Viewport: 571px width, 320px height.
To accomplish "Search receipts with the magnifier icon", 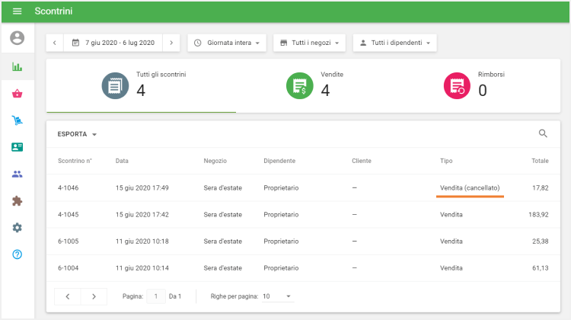I will 543,133.
